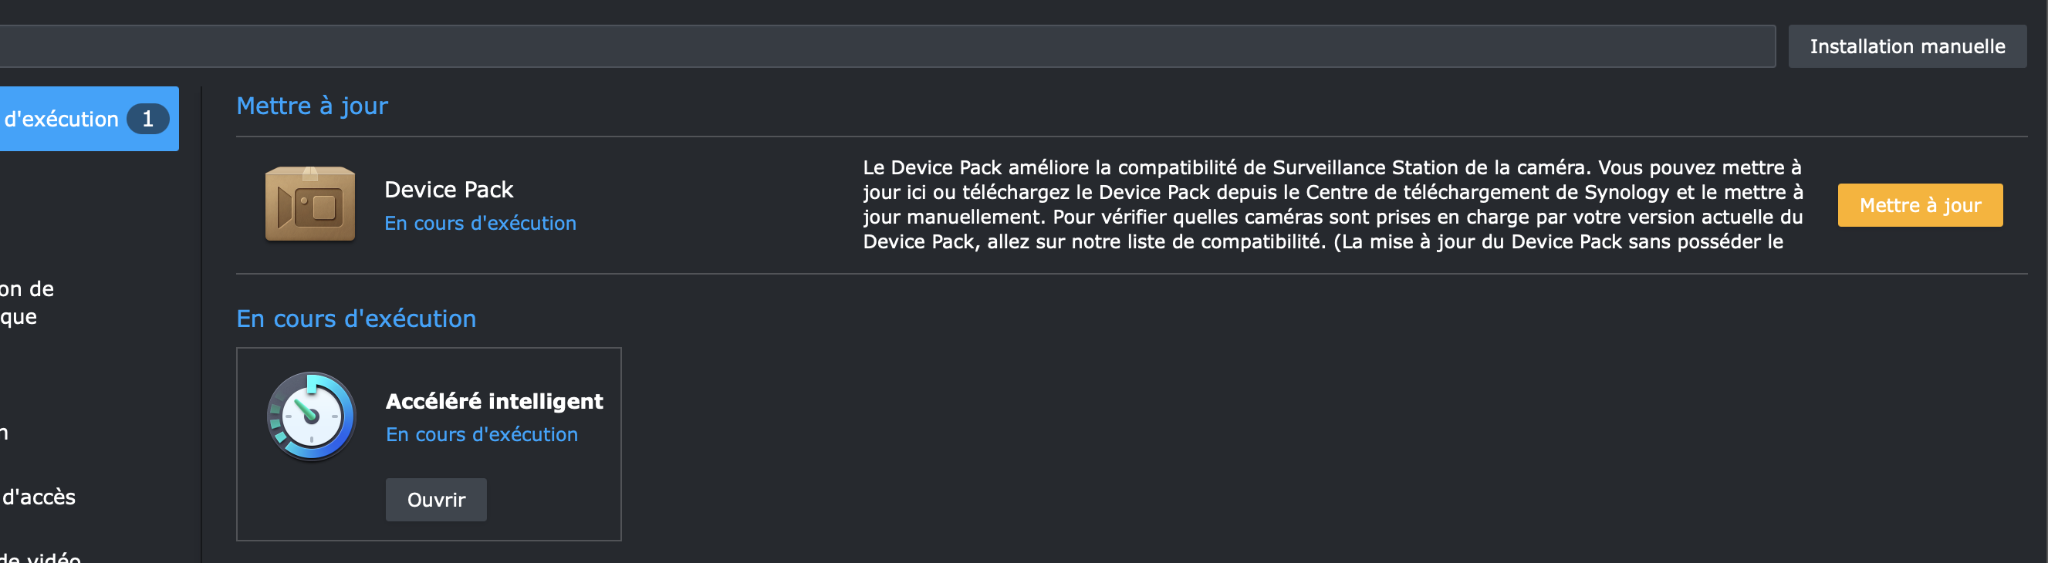Open Accéléré intelligent with the Ouvrir button
The width and height of the screenshot is (2048, 563).
click(x=436, y=500)
